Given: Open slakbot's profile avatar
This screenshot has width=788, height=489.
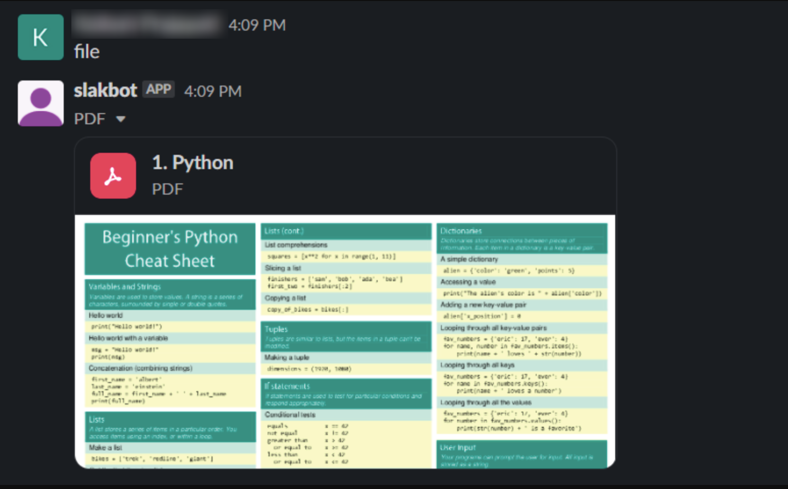Looking at the screenshot, I should [41, 103].
